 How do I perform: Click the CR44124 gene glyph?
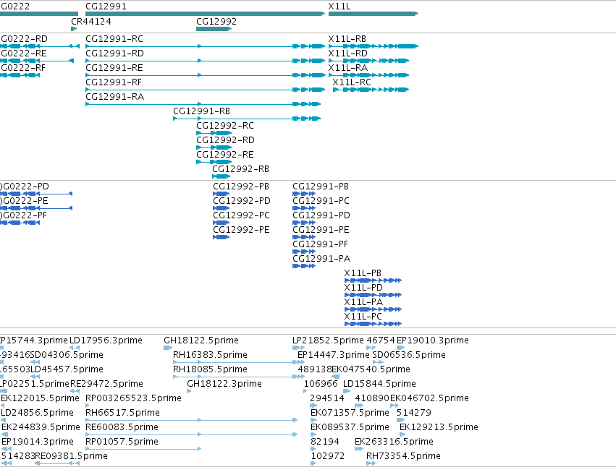click(74, 29)
